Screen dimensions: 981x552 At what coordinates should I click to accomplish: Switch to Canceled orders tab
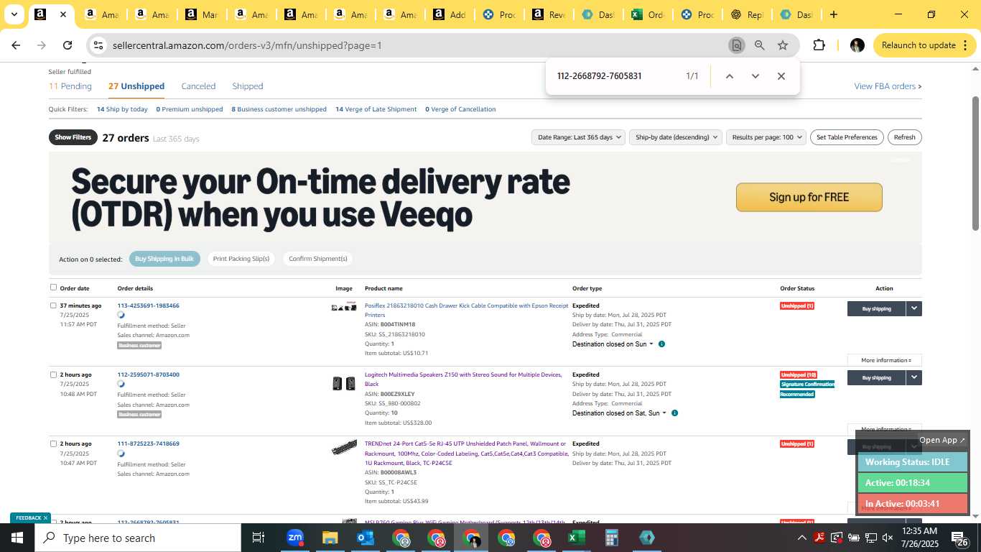click(x=198, y=86)
